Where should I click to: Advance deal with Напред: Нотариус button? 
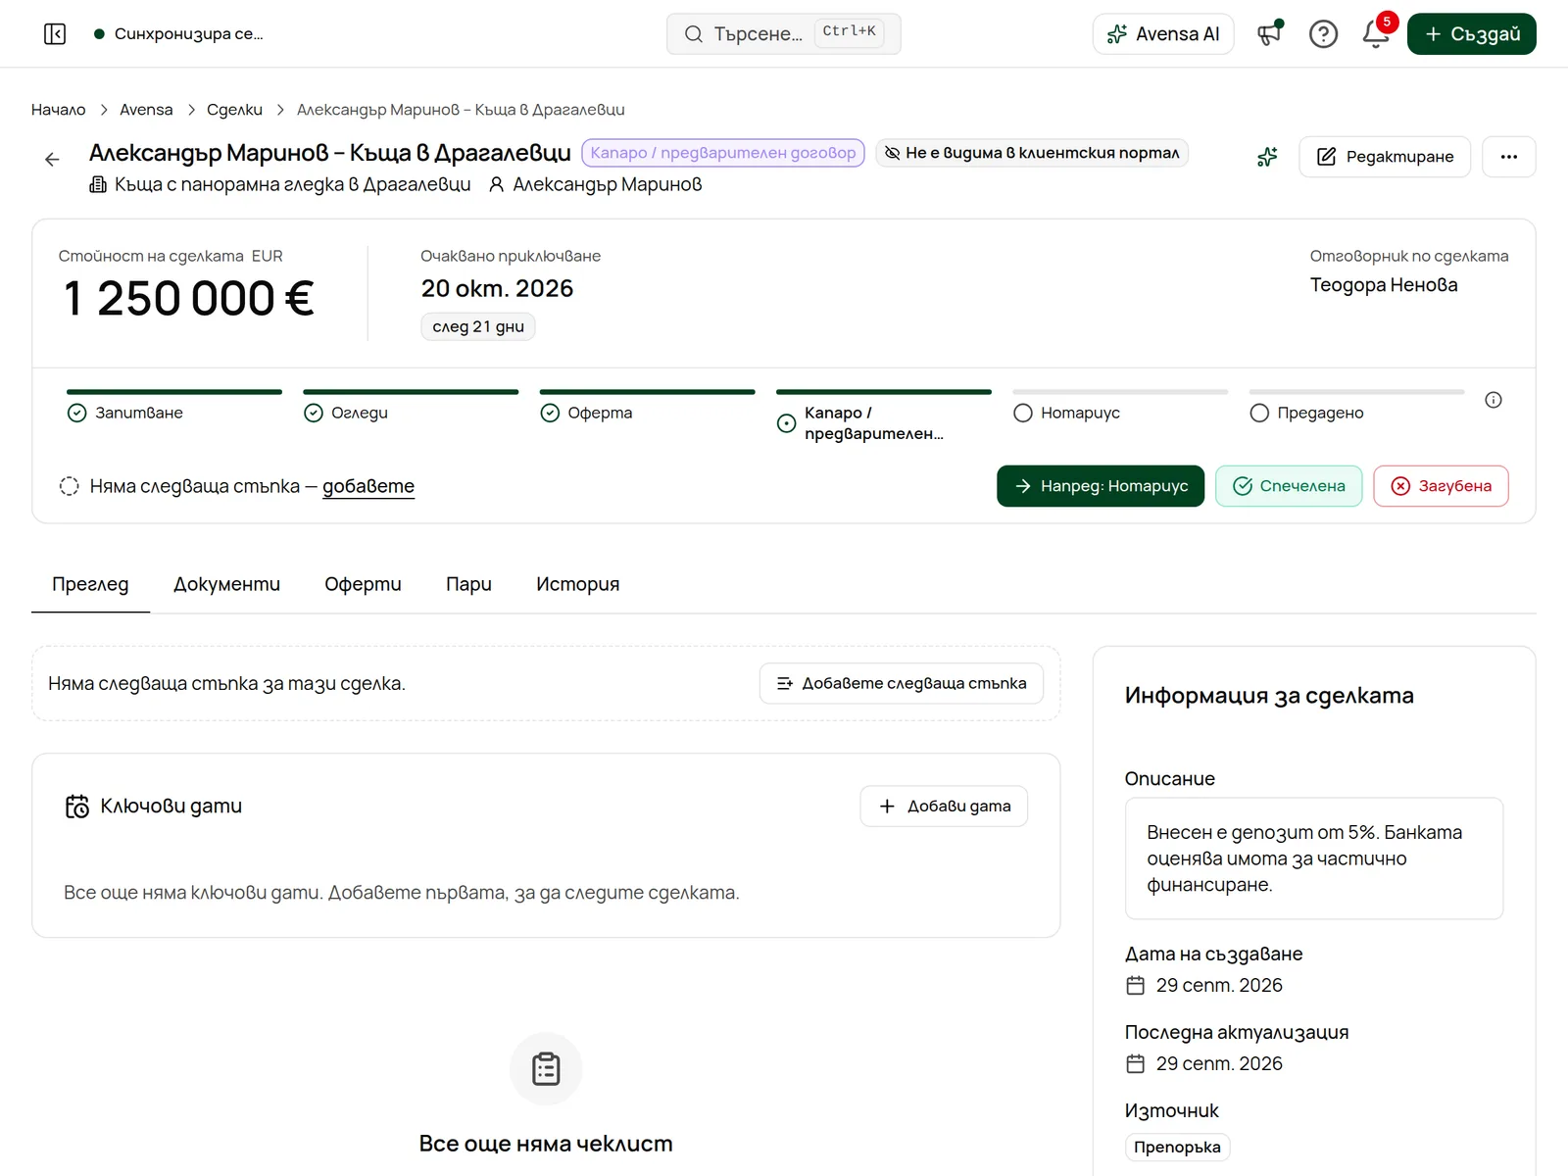tap(1101, 486)
